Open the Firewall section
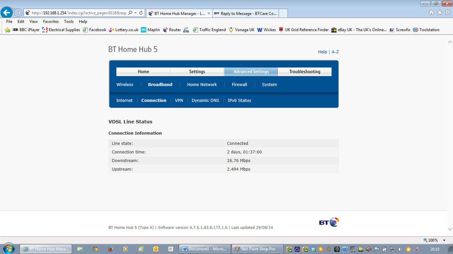 [239, 85]
